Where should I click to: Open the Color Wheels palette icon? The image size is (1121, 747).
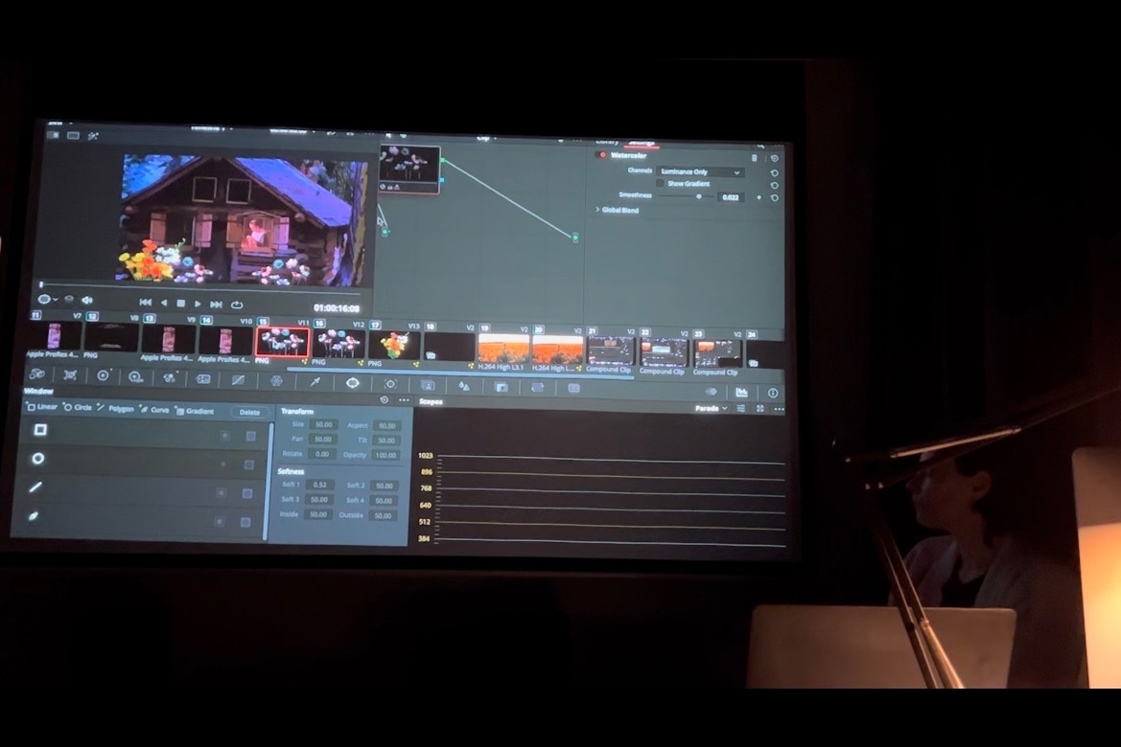point(104,376)
